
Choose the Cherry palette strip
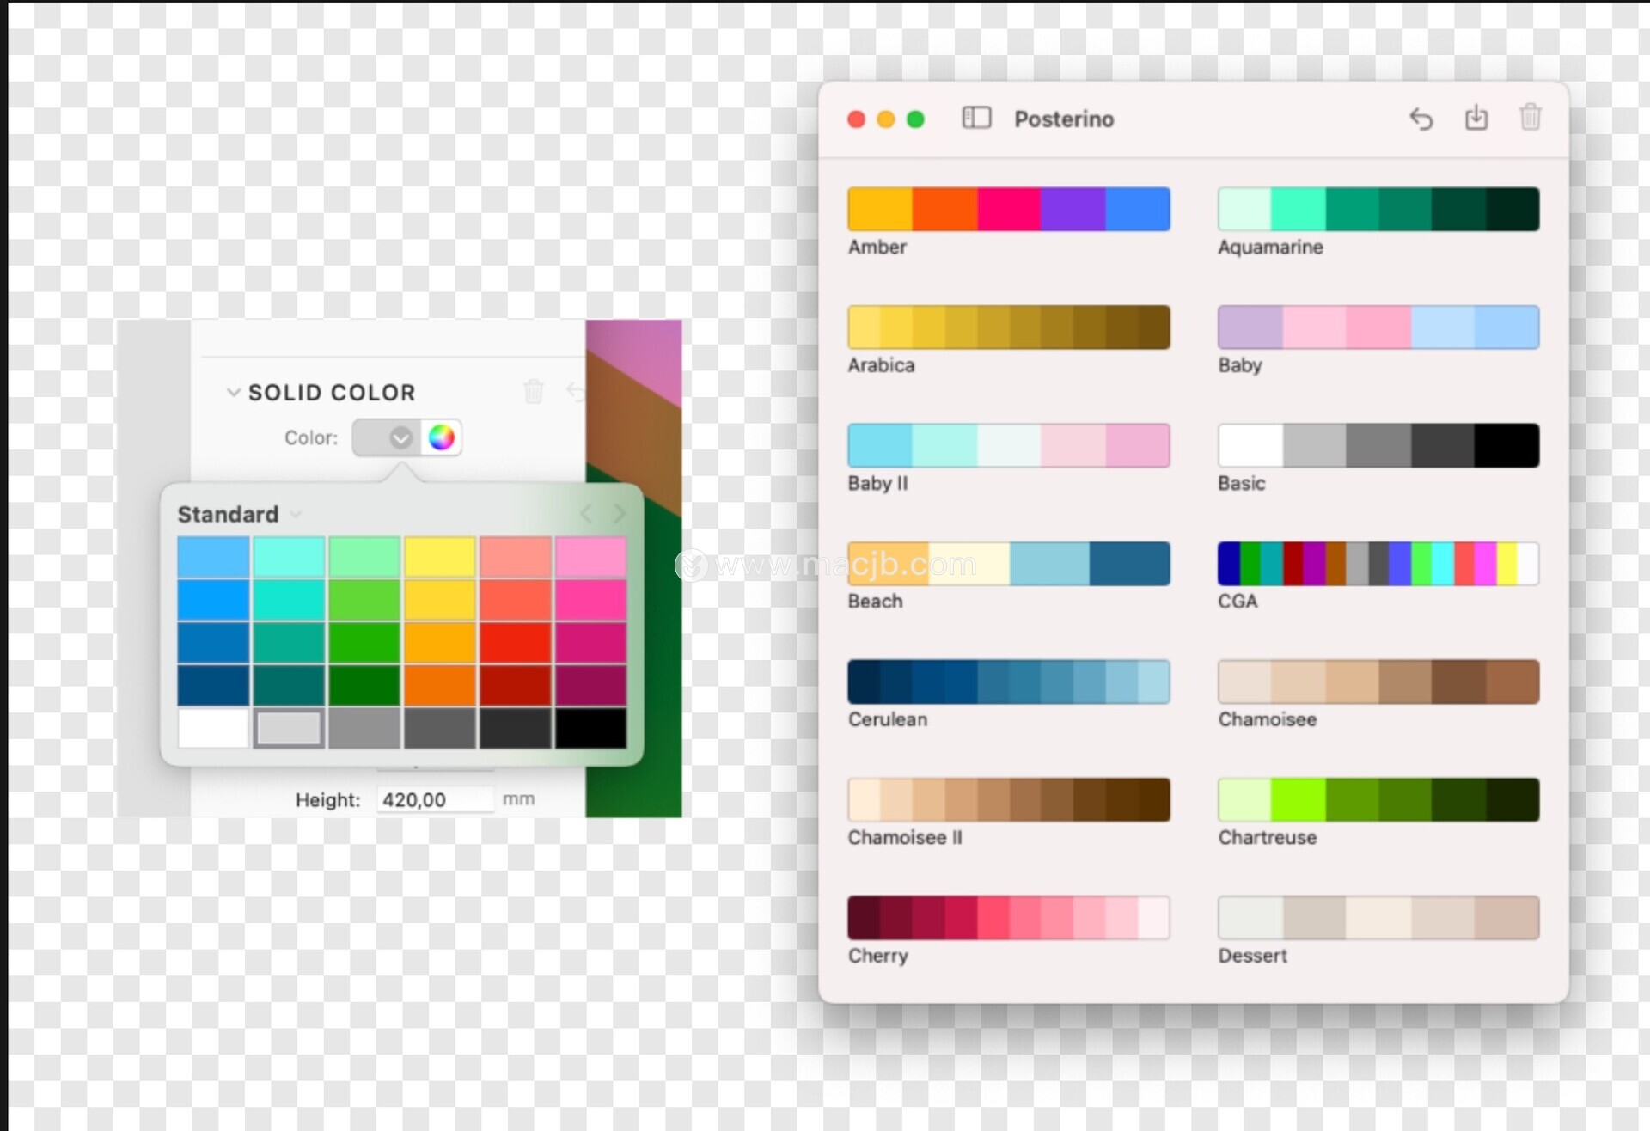(1008, 918)
